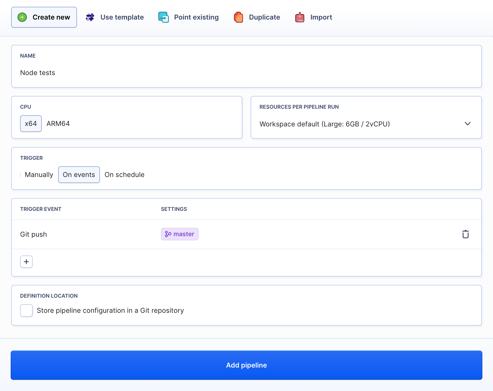Click the Duplicate files icon
This screenshot has width=493, height=391.
click(x=238, y=17)
